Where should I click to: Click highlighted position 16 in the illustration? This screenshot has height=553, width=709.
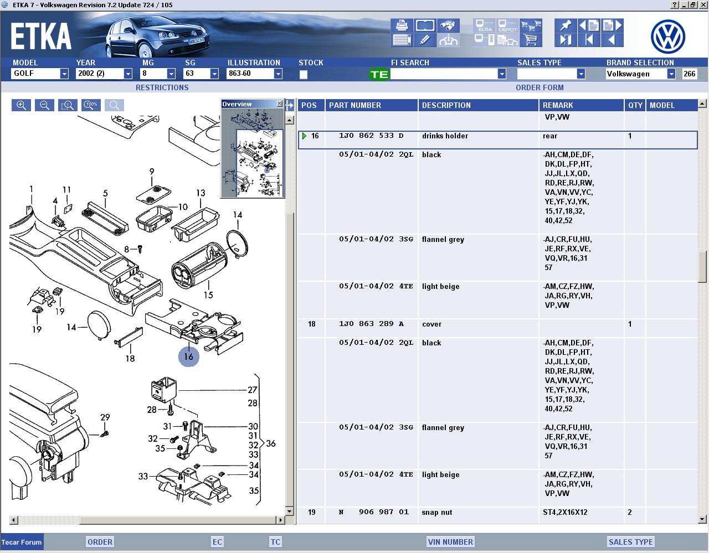click(x=188, y=356)
